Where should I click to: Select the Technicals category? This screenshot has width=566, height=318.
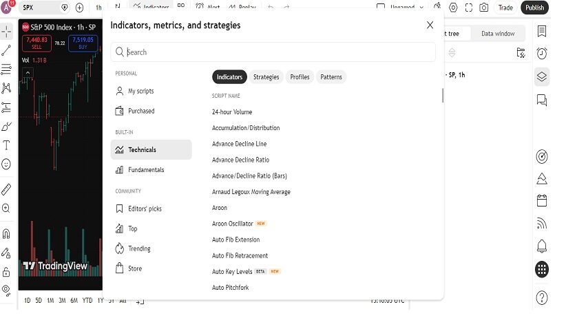pyautogui.click(x=151, y=150)
